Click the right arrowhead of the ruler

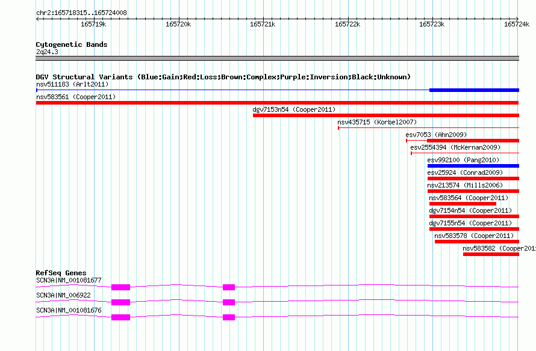tap(517, 19)
